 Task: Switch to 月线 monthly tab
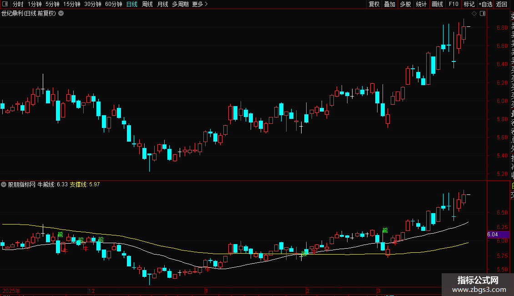tap(162, 4)
